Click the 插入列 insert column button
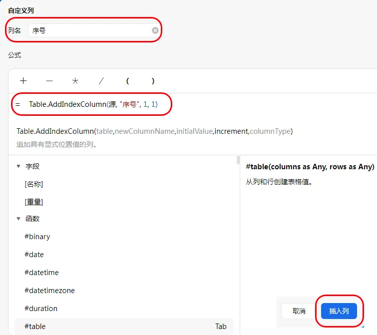 click(339, 311)
